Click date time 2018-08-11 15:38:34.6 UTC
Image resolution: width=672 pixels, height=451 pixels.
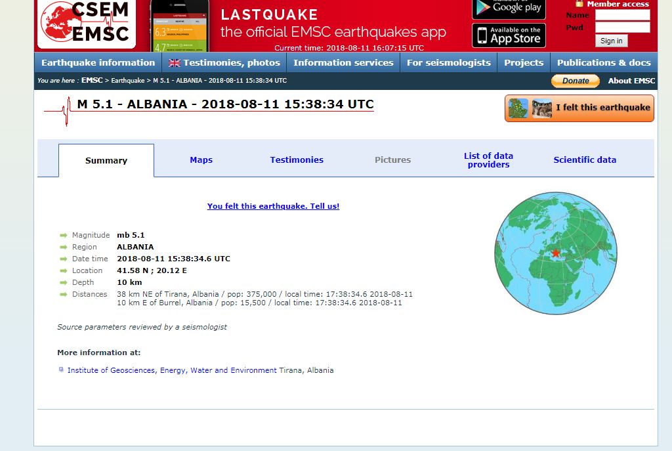(173, 259)
